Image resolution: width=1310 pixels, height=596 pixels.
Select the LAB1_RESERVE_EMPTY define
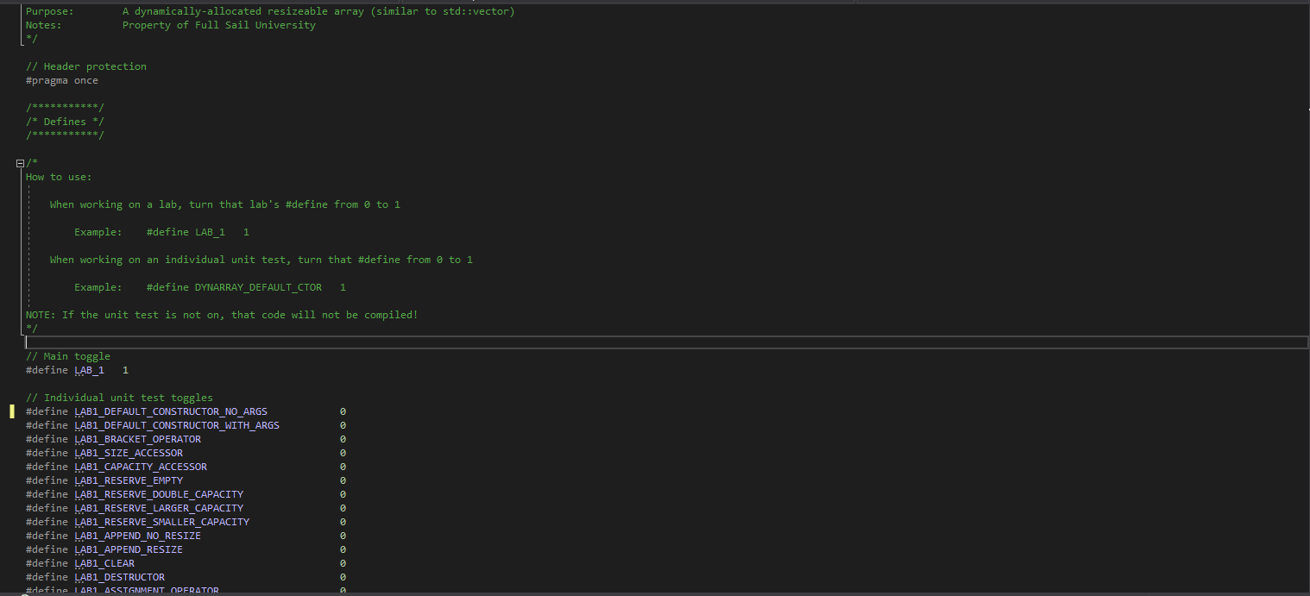tap(129, 480)
